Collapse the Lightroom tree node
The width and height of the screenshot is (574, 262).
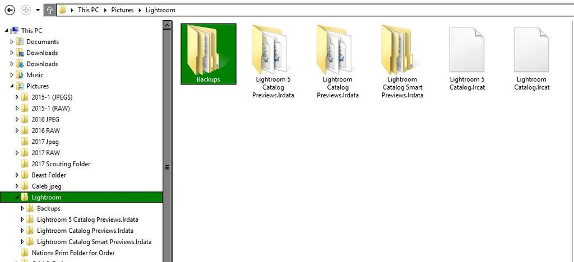tap(17, 197)
